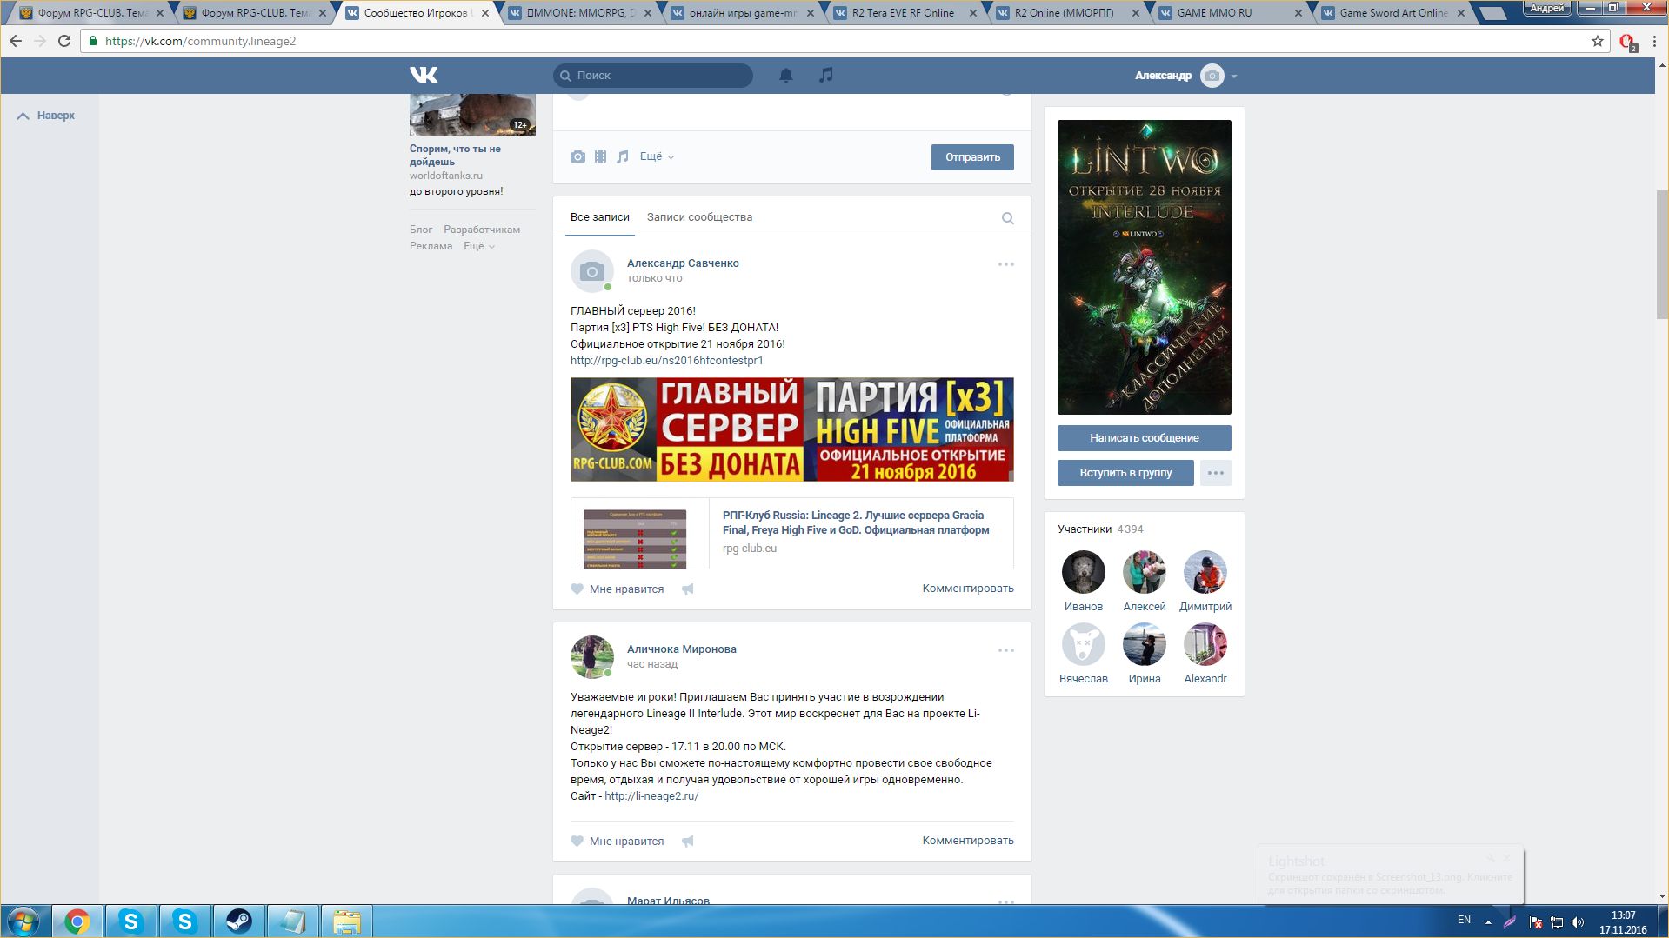1669x938 pixels.
Task: Click the VK logo in the header
Action: pos(424,76)
